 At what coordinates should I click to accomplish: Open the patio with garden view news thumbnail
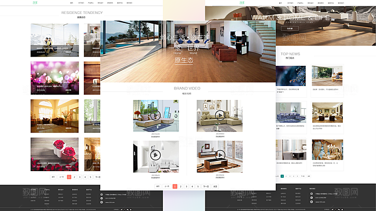pos(327,76)
